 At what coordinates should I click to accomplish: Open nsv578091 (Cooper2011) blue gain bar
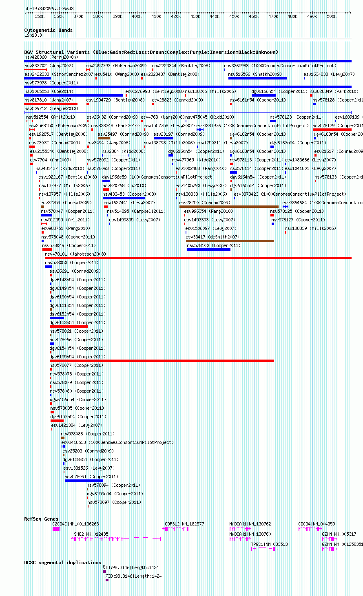click(84, 481)
